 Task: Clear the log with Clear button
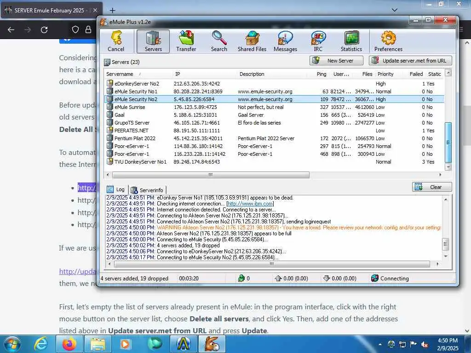(x=432, y=187)
